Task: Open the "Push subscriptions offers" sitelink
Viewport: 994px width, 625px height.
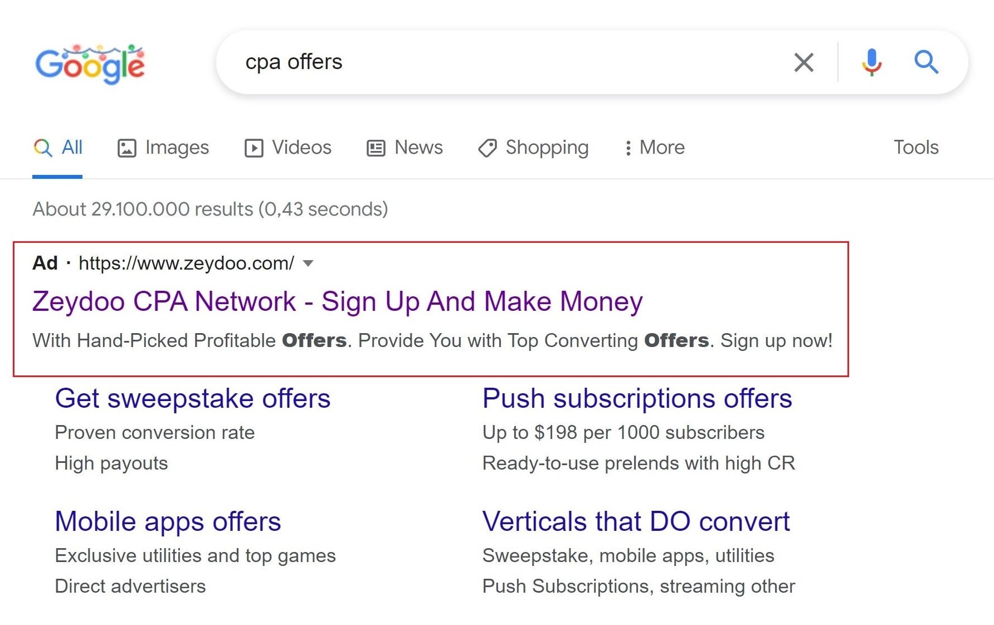Action: [x=637, y=399]
